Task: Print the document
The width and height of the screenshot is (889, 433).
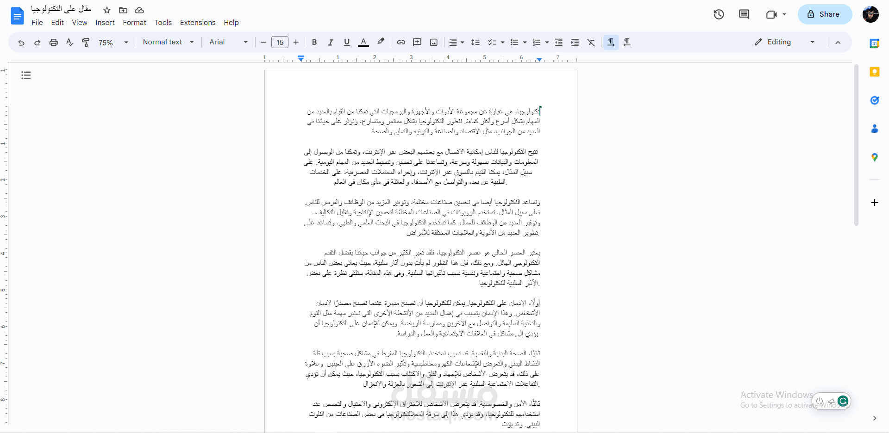Action: click(x=54, y=43)
